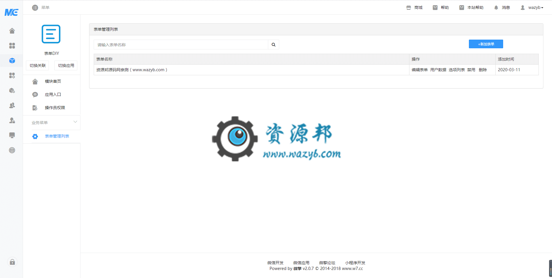Open the cube-with-gear icon in left rail
This screenshot has width=552, height=278.
point(12,90)
